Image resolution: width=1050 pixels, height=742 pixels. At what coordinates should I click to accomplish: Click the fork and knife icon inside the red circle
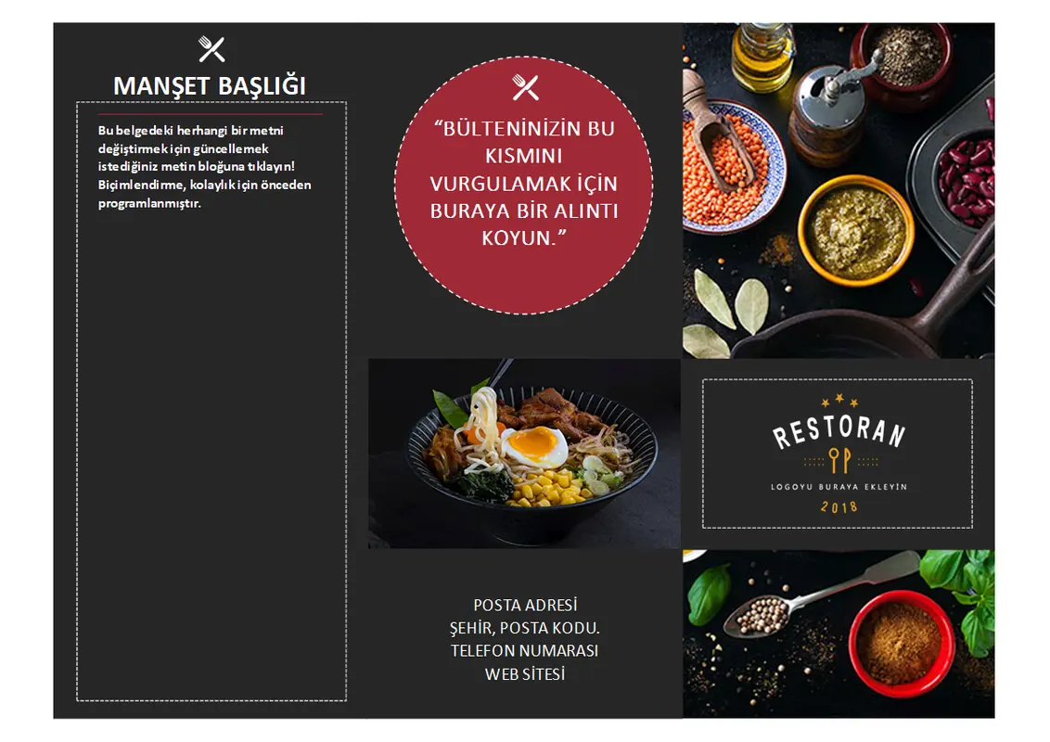click(x=525, y=87)
